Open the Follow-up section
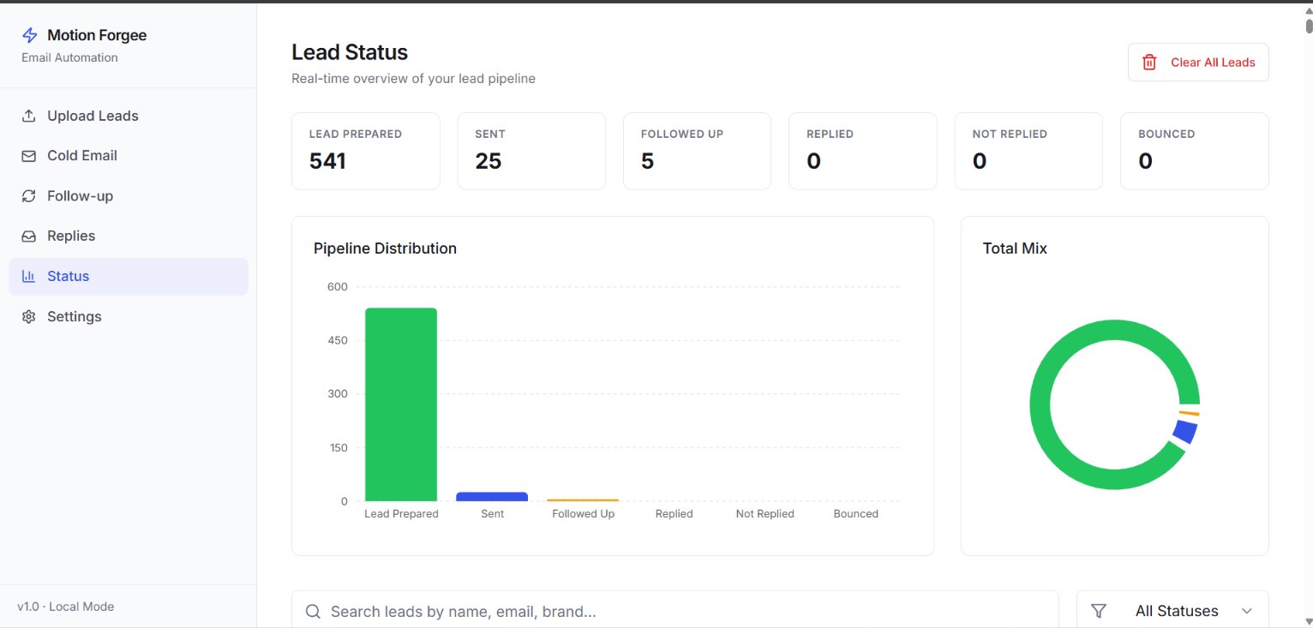 (x=129, y=196)
